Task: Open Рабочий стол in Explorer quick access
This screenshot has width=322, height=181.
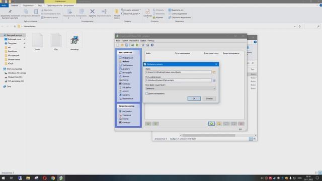Action: pos(15,39)
